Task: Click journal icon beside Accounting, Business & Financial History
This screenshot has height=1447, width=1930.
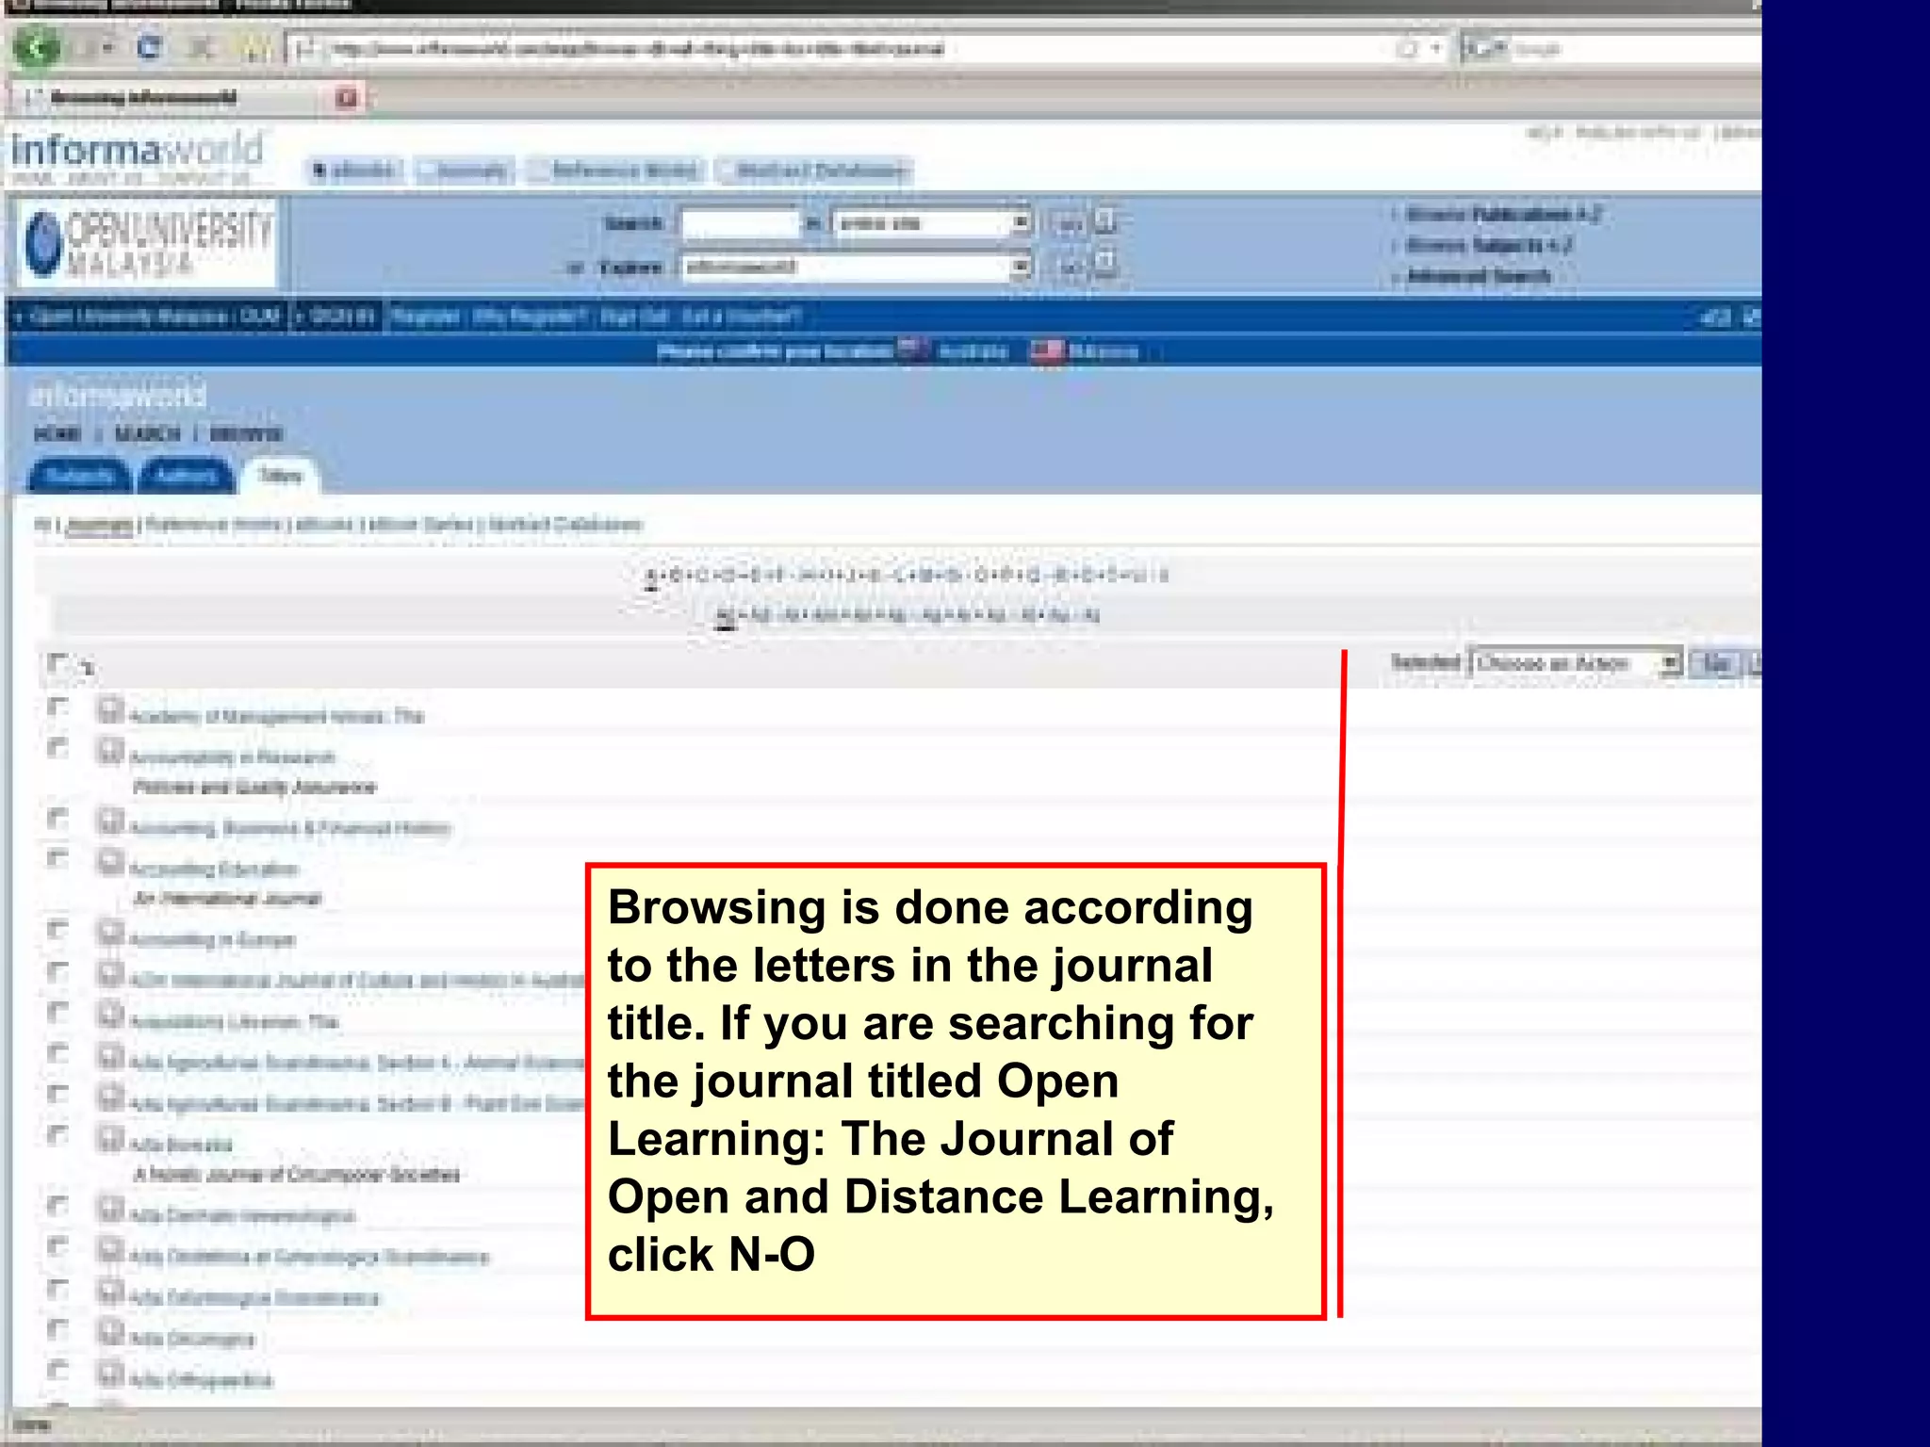Action: 111,821
